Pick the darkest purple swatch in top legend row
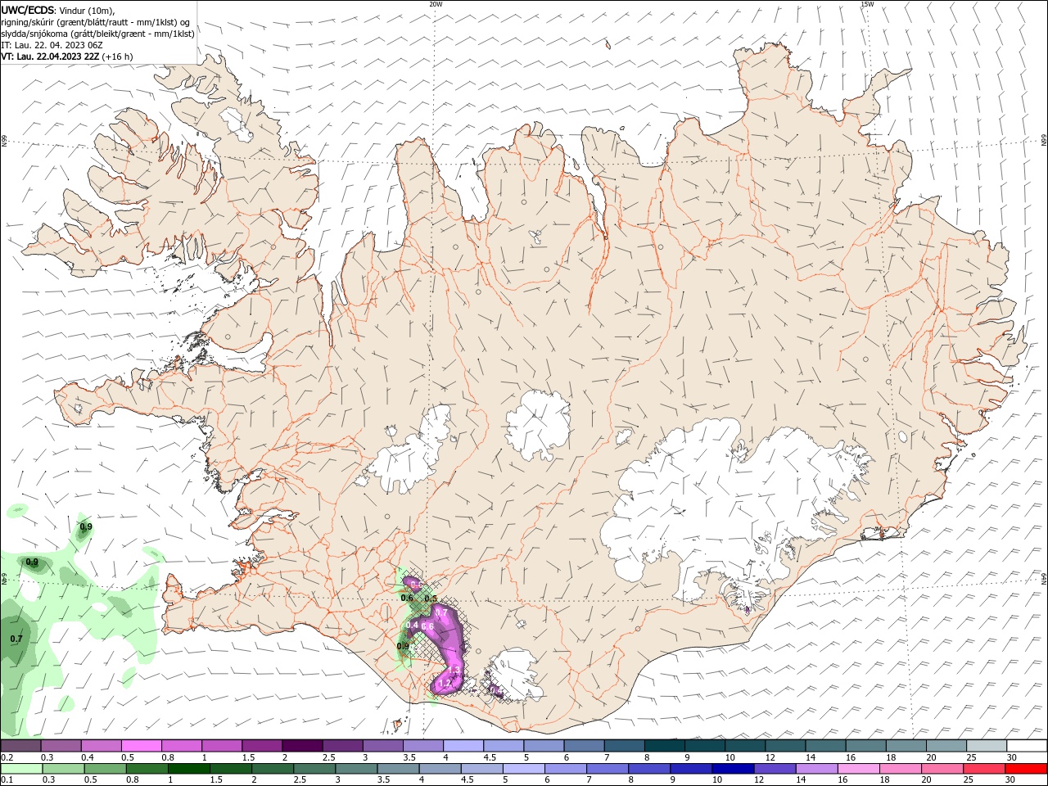The width and height of the screenshot is (1048, 786). (303, 746)
